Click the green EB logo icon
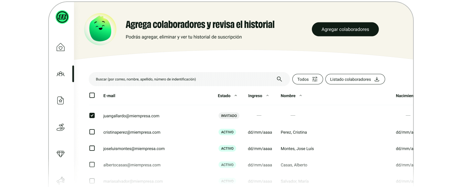The height and width of the screenshot is (187, 462). (x=62, y=17)
